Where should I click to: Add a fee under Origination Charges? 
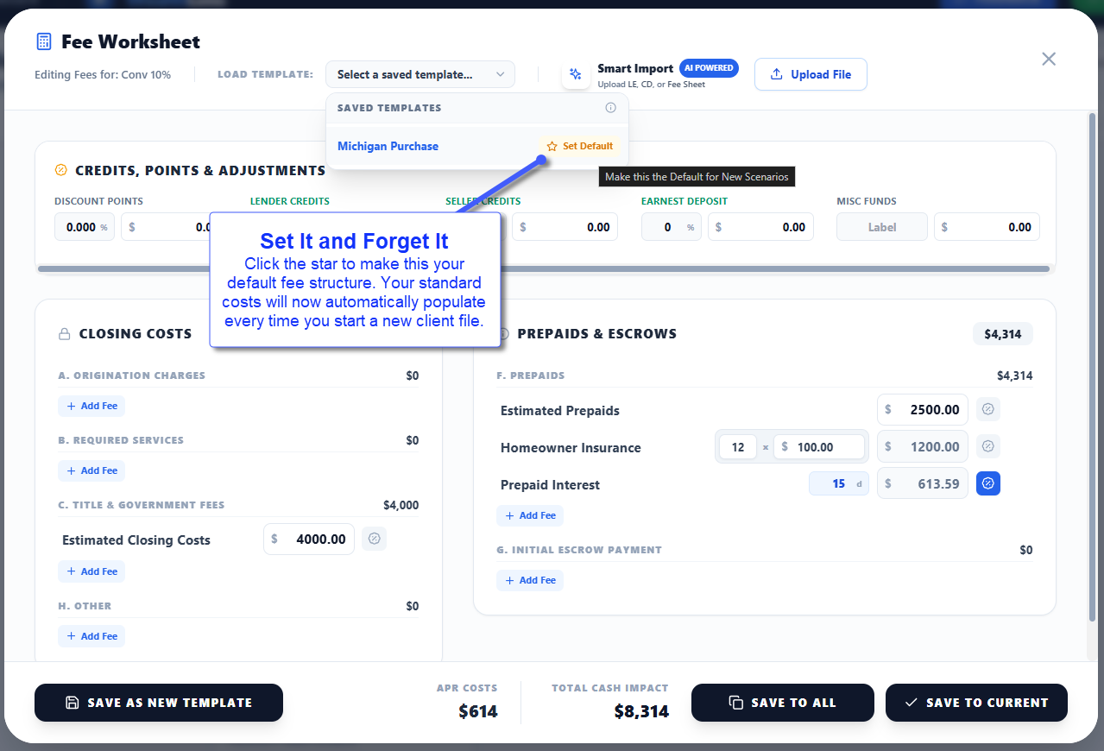pyautogui.click(x=91, y=406)
